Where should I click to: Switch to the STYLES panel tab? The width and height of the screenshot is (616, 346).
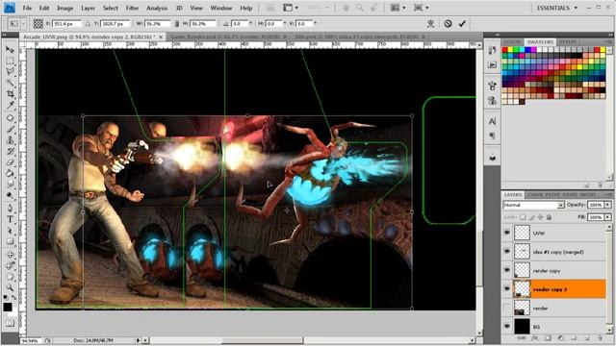click(568, 41)
